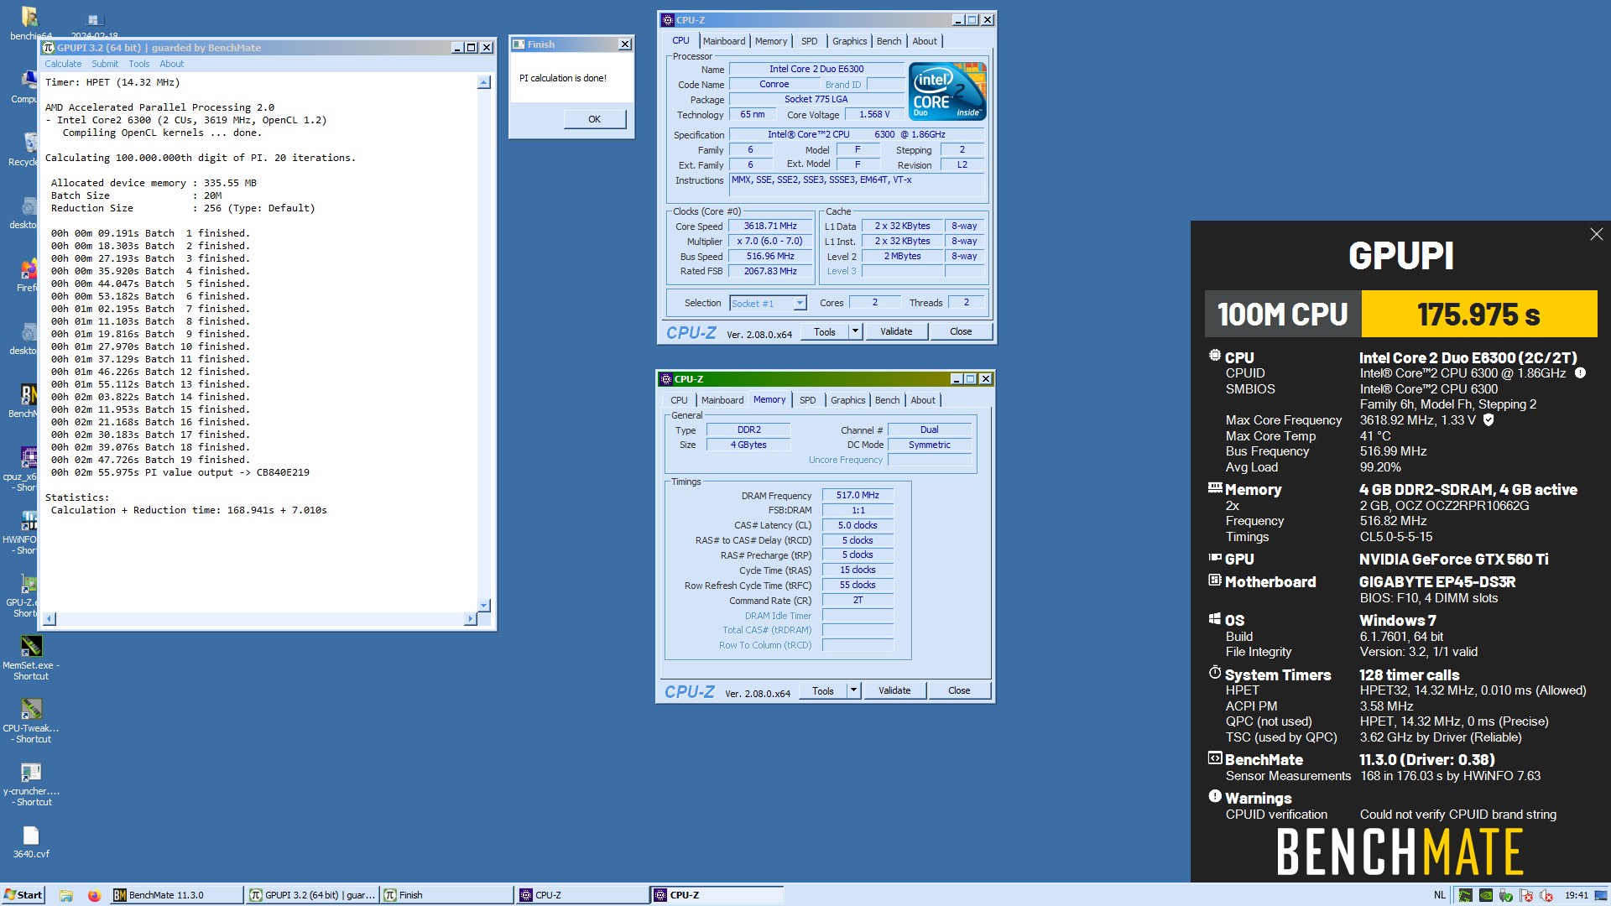This screenshot has width=1611, height=906.
Task: Click Close button in the top CPU-Z window
Action: (961, 331)
